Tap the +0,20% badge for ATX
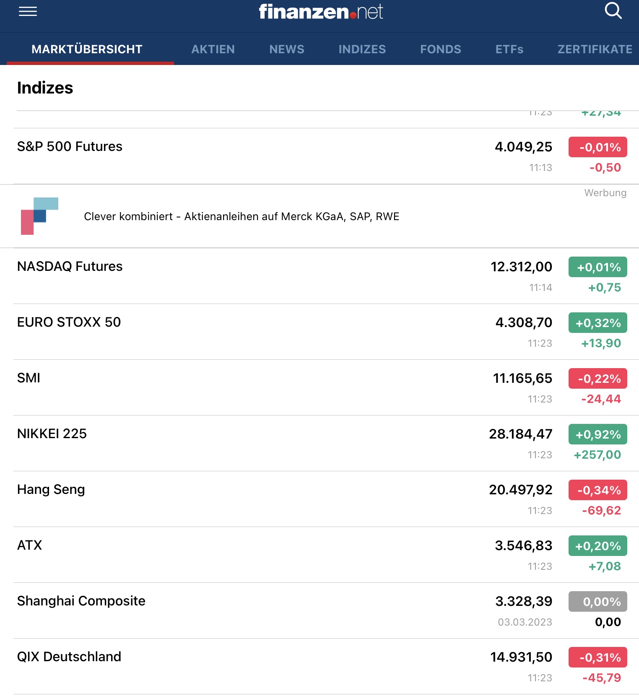 [x=598, y=546]
